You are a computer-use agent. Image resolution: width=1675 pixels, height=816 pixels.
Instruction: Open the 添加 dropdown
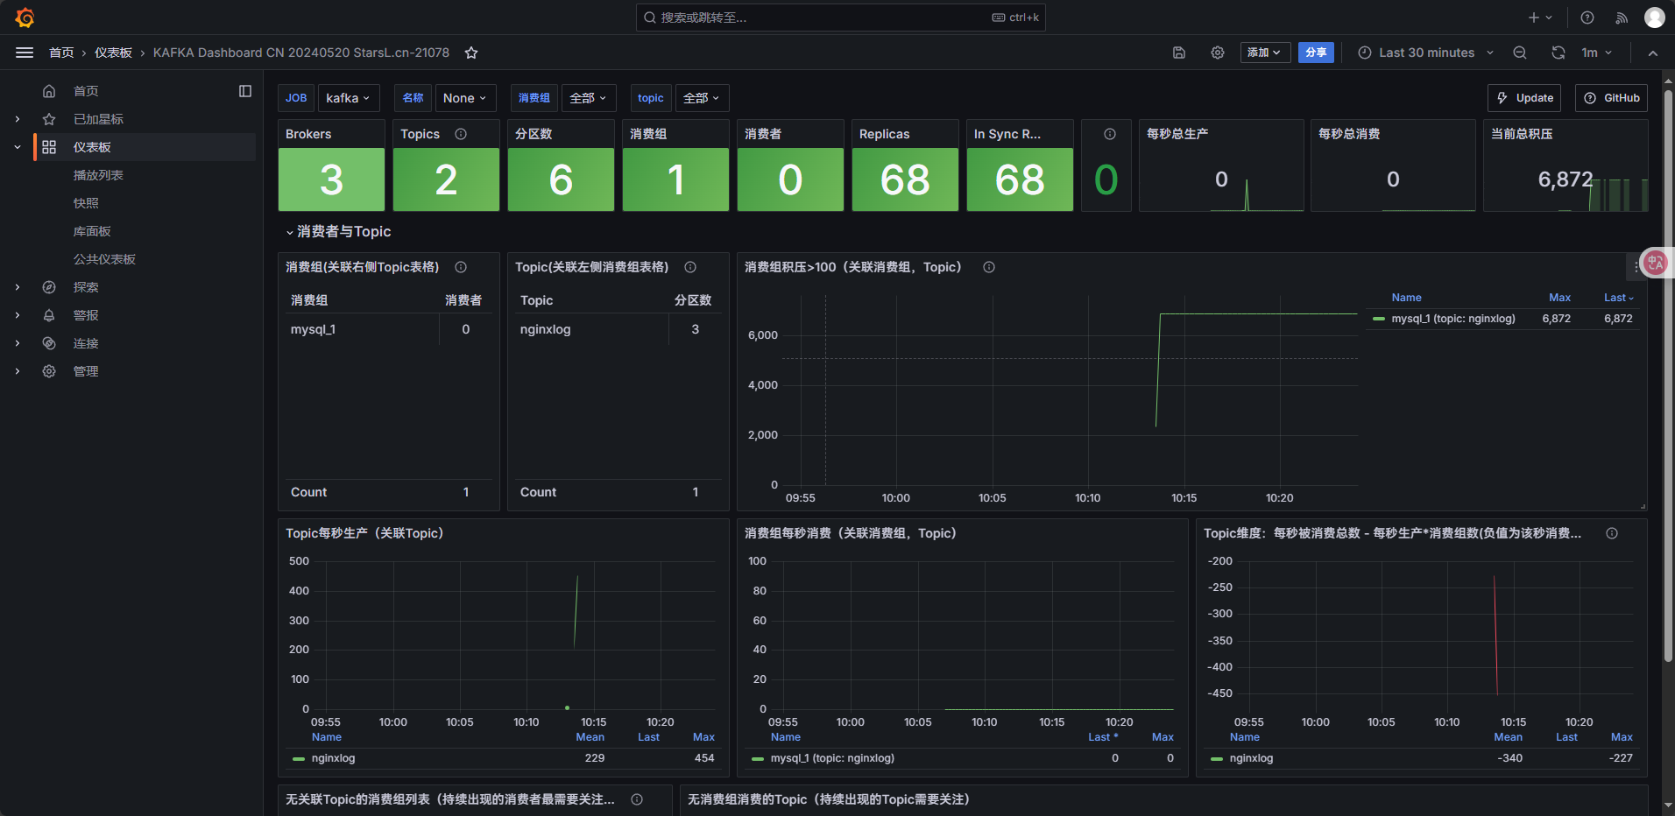[1265, 53]
